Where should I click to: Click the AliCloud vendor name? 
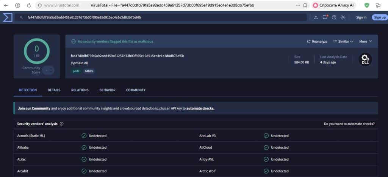pyautogui.click(x=206, y=147)
